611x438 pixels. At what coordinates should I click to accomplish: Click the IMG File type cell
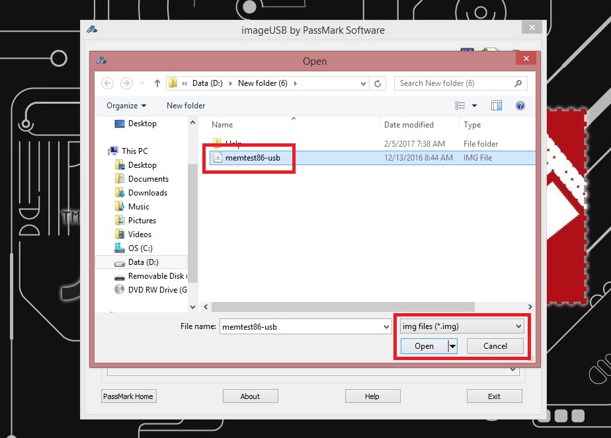[x=477, y=158]
